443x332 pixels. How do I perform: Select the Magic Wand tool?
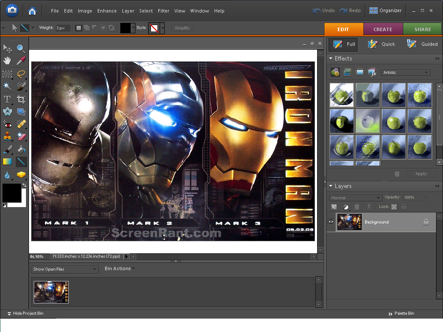click(7, 86)
